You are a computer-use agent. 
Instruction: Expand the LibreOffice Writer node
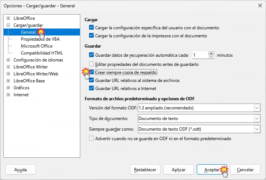coord(8,67)
